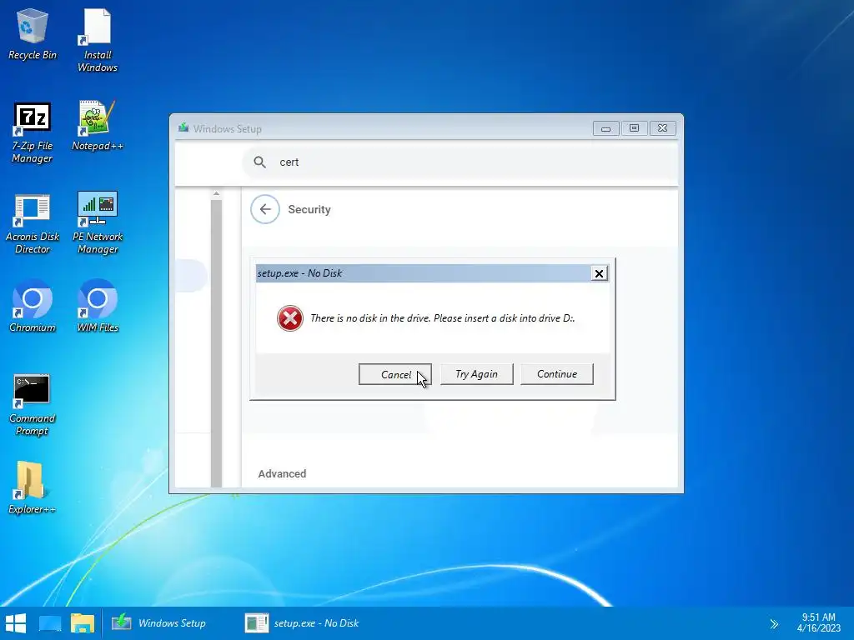Launch PE Network Manager icon
Image resolution: width=854 pixels, height=640 pixels.
pos(98,223)
